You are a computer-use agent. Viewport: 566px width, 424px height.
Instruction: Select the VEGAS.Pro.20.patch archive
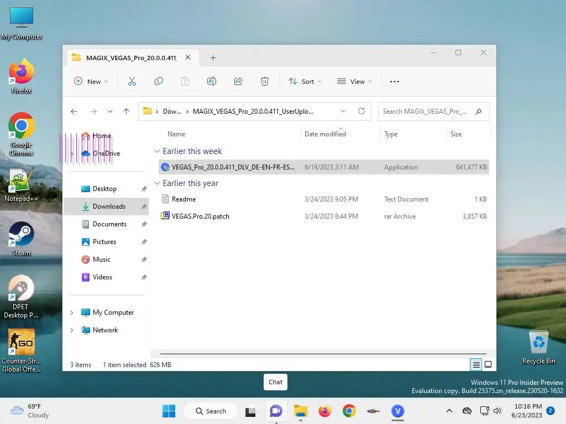pyautogui.click(x=323, y=216)
